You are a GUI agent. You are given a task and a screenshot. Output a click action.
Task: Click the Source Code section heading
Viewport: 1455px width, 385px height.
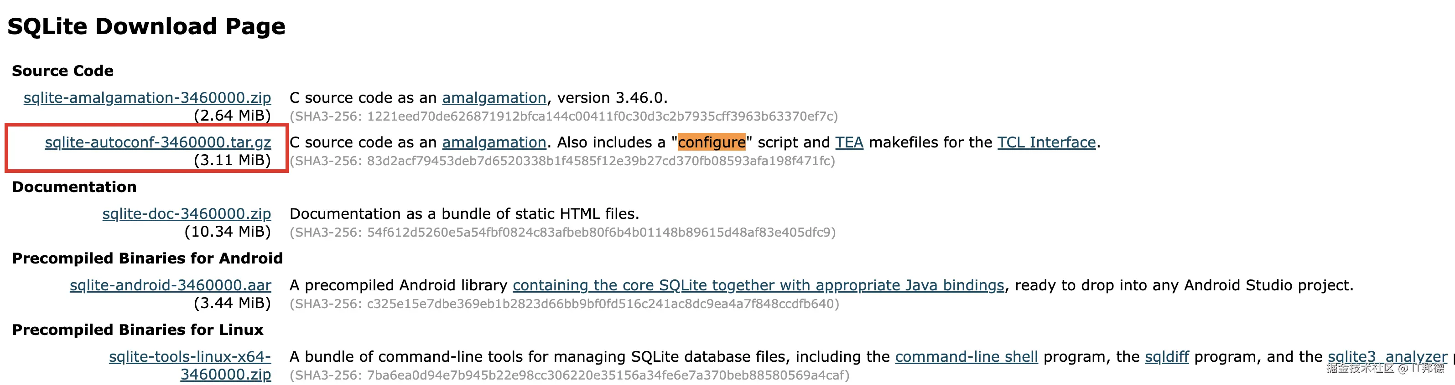click(62, 71)
